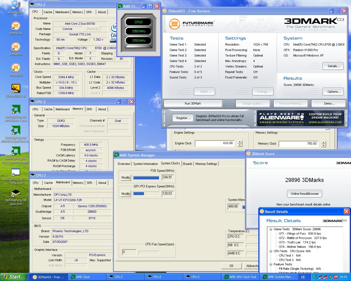
Task: Click the GFX PCI Express value 120.03
Action: pyautogui.click(x=168, y=193)
